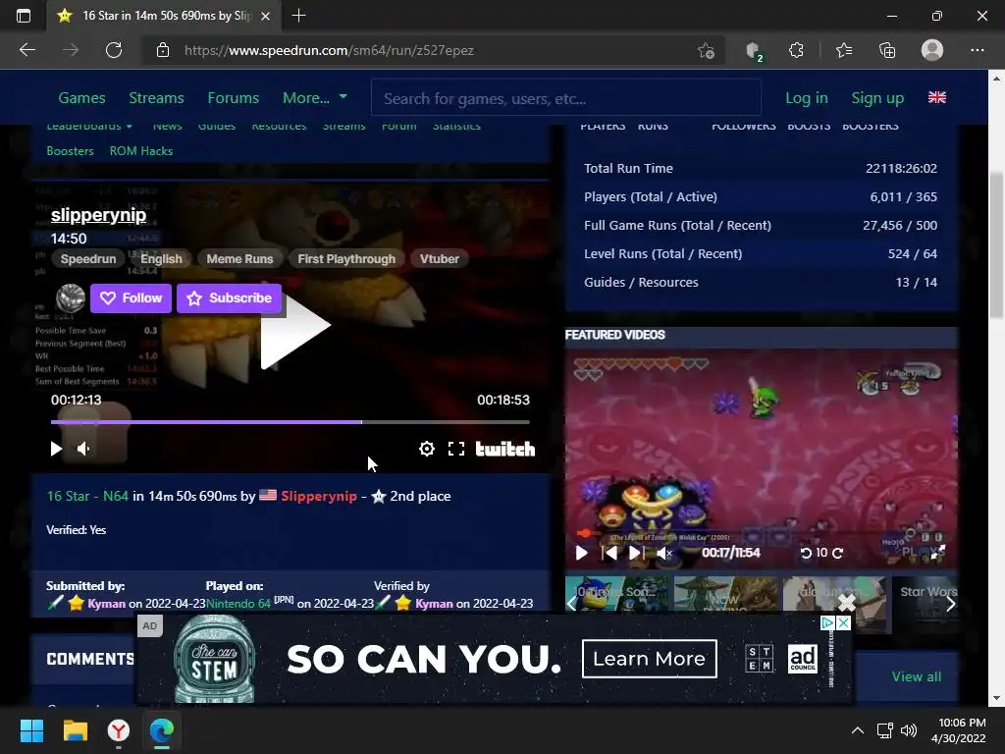
Task: Open the Windows Start menu
Action: point(31,730)
